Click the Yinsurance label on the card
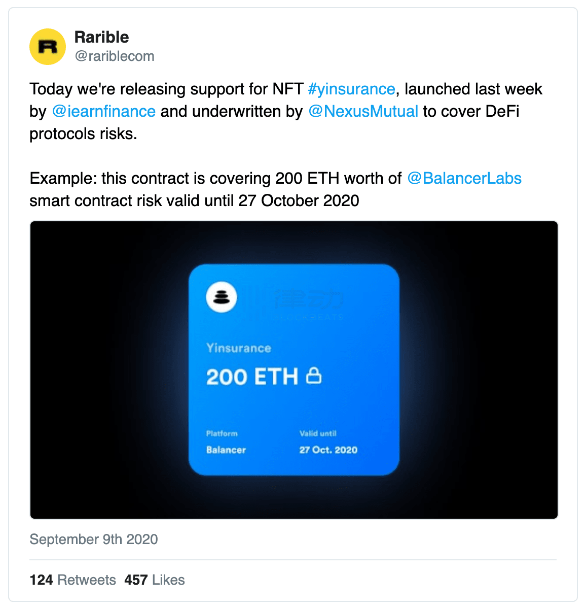Screen dimensions: 585x606 point(239,348)
